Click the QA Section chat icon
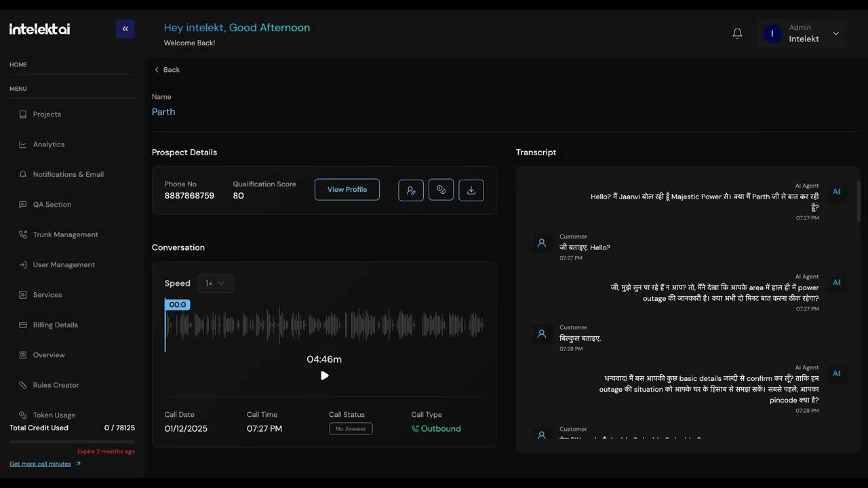 23,205
